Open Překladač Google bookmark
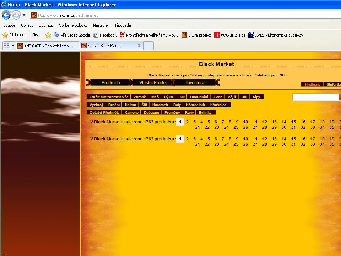The image size is (341, 256). pyautogui.click(x=72, y=35)
